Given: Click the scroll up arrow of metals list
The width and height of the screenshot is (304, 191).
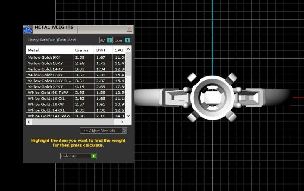Looking at the screenshot, I should 128,49.
